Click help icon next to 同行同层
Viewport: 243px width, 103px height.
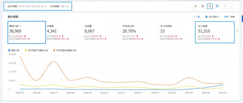218,17
